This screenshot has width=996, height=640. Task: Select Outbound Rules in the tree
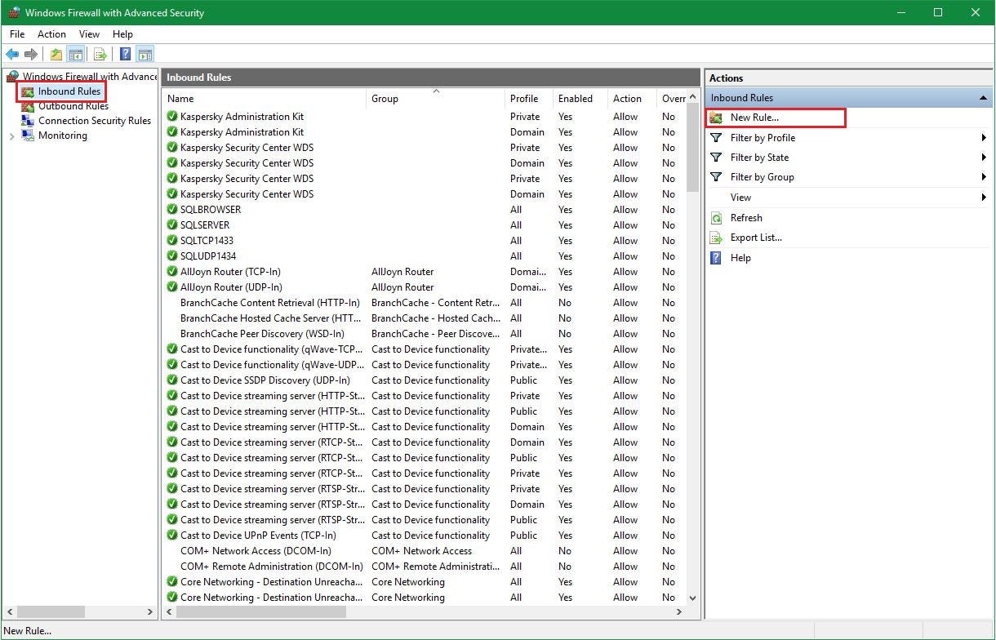[x=73, y=106]
